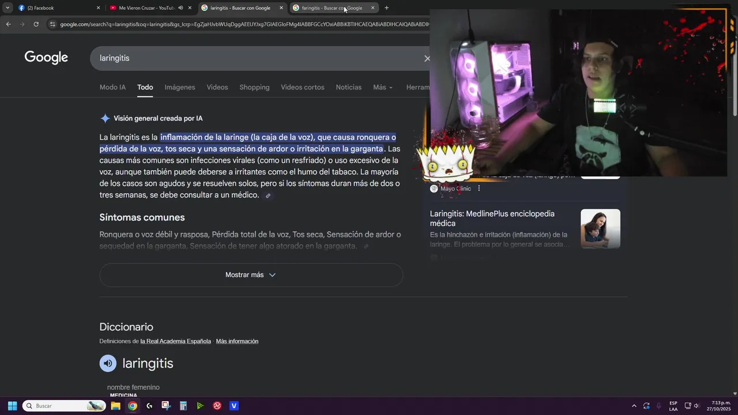Click the AI overview sparkle icon
The width and height of the screenshot is (738, 415).
105,118
